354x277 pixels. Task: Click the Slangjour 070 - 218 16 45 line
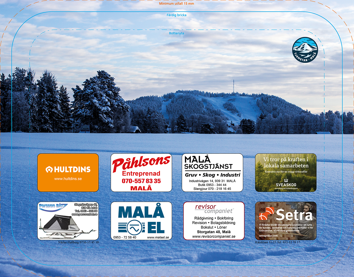212,189
